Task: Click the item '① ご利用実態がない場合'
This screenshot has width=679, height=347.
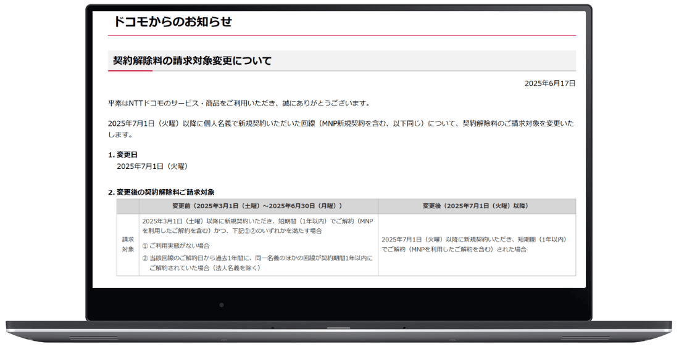Action: tap(176, 245)
